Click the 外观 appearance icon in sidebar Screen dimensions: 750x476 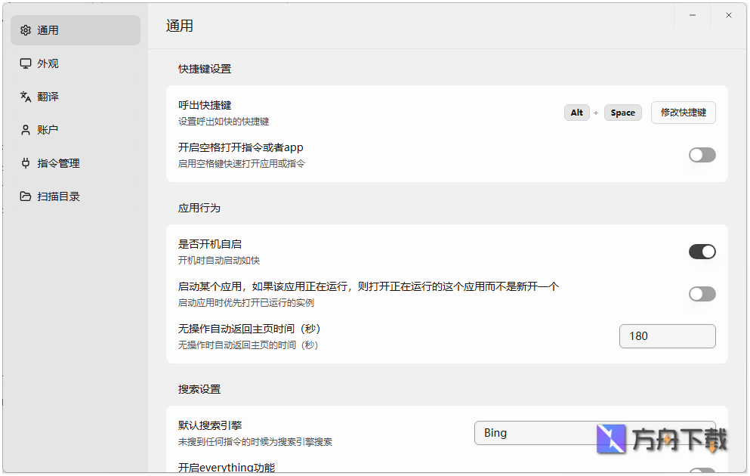26,63
